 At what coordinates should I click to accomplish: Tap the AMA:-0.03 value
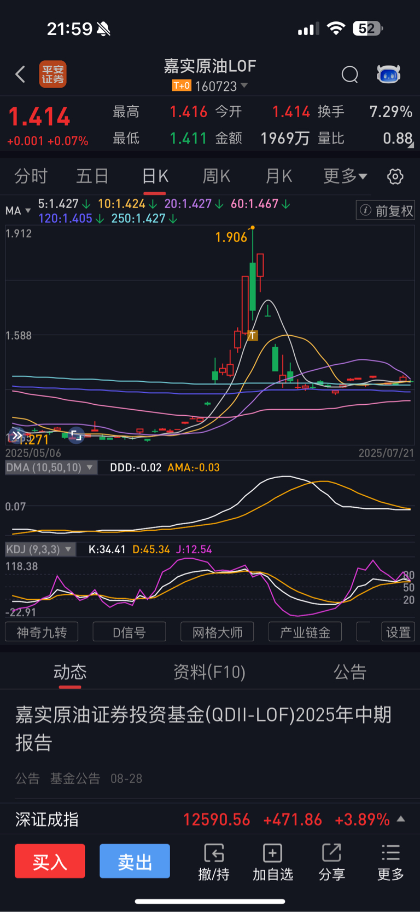click(194, 467)
